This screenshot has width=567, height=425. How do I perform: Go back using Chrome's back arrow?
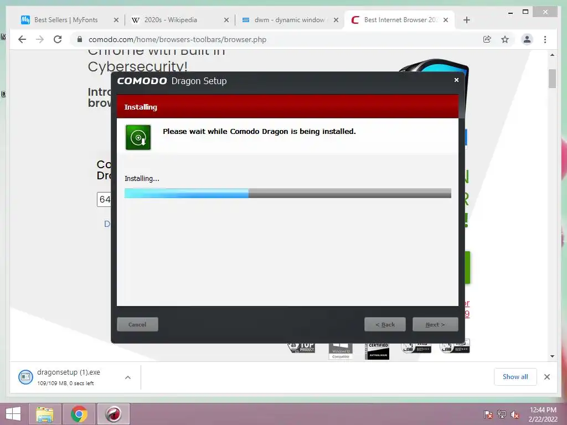point(22,39)
